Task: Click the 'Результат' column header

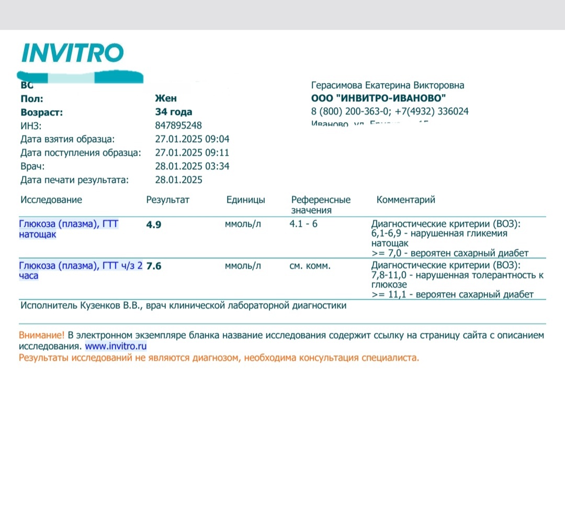Action: click(167, 200)
